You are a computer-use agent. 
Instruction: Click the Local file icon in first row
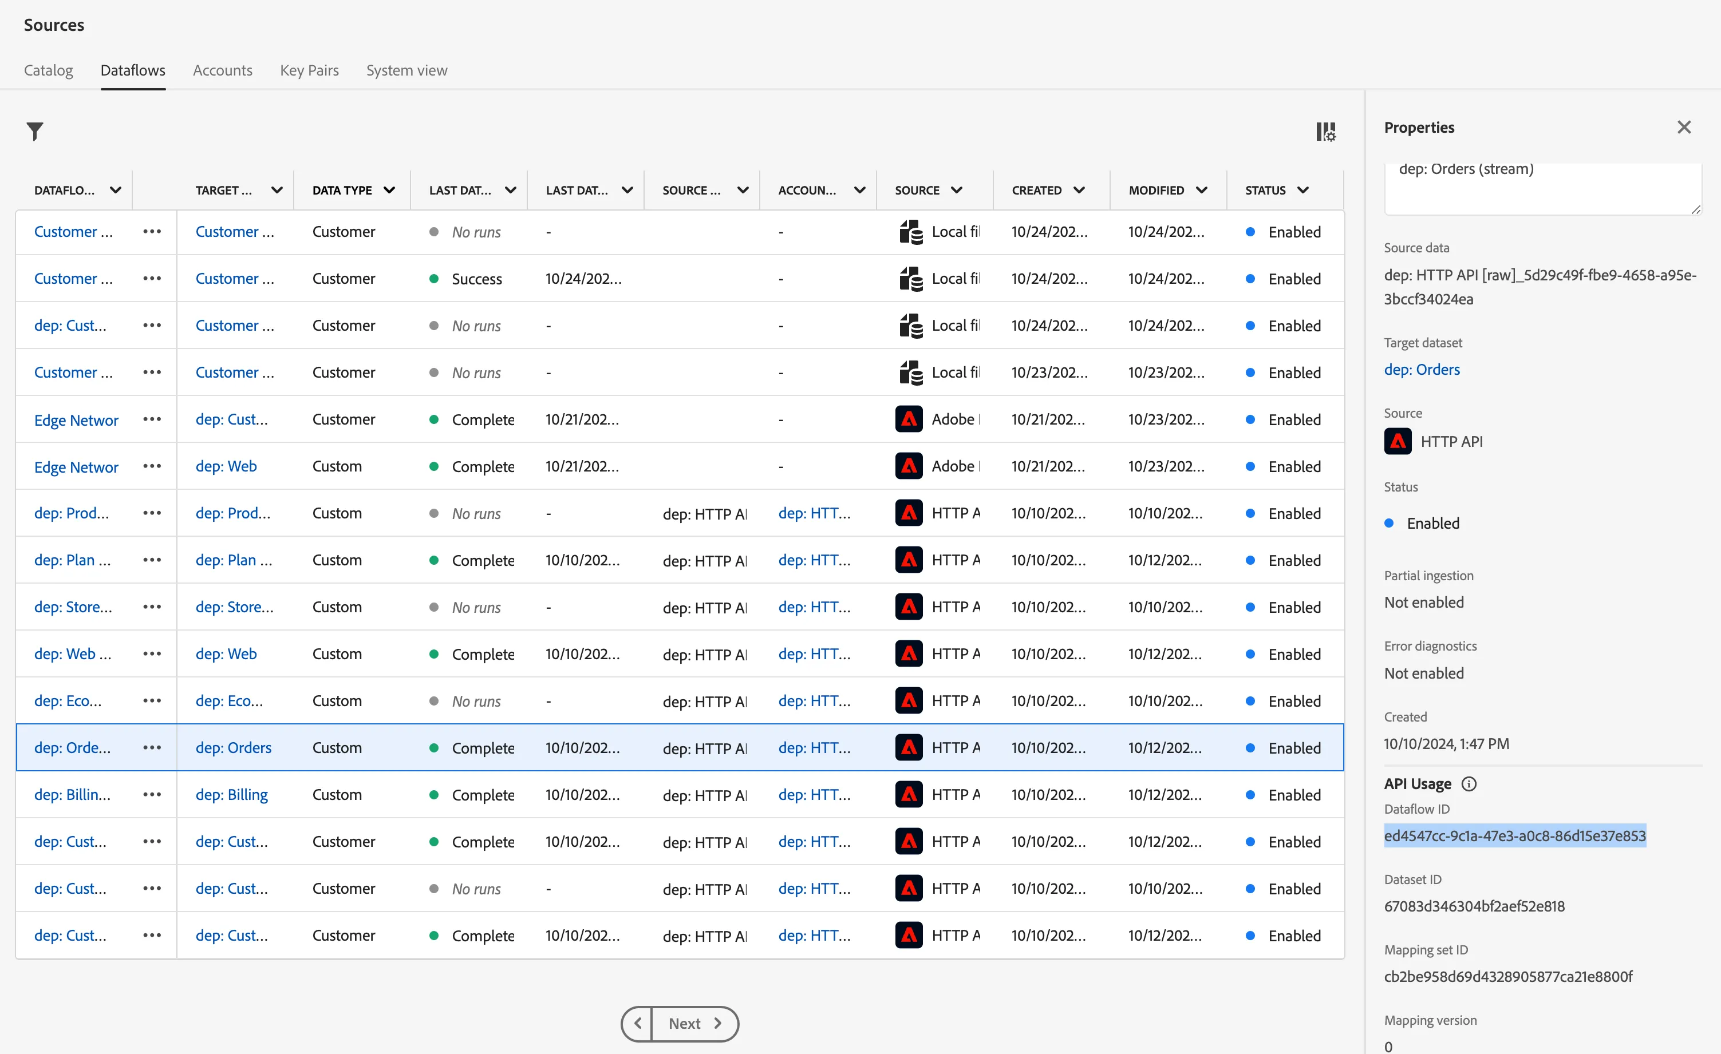coord(910,232)
